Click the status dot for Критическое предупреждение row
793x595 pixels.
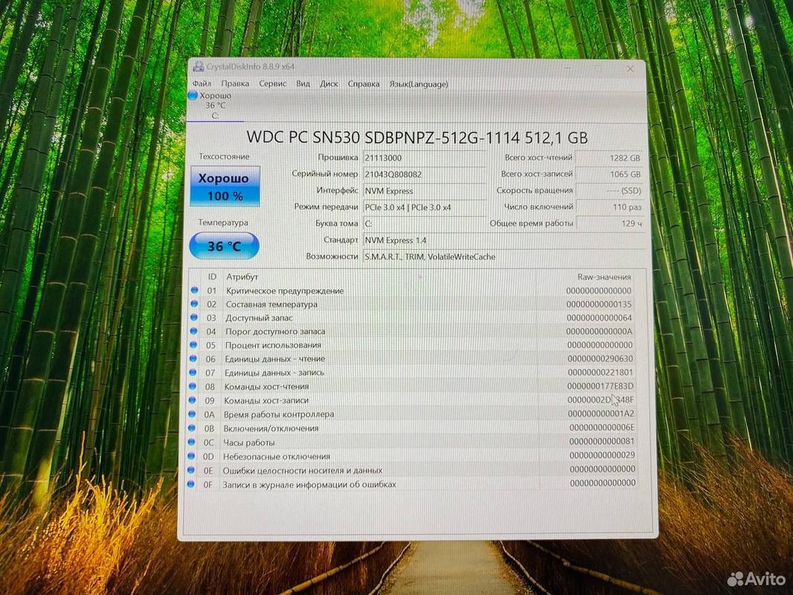pyautogui.click(x=194, y=290)
